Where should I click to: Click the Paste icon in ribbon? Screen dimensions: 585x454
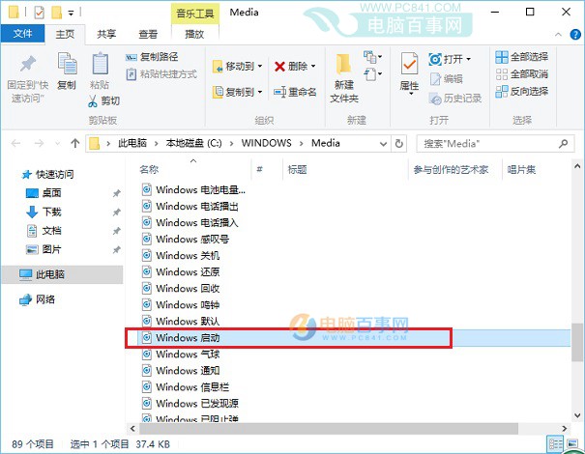click(100, 71)
